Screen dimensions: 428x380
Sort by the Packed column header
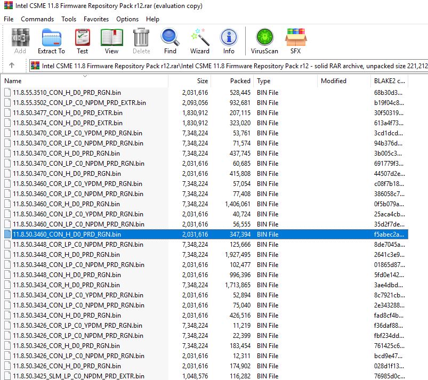tap(232, 81)
